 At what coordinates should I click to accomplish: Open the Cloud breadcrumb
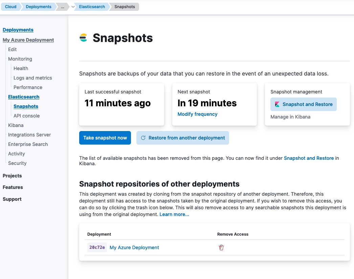coord(10,7)
